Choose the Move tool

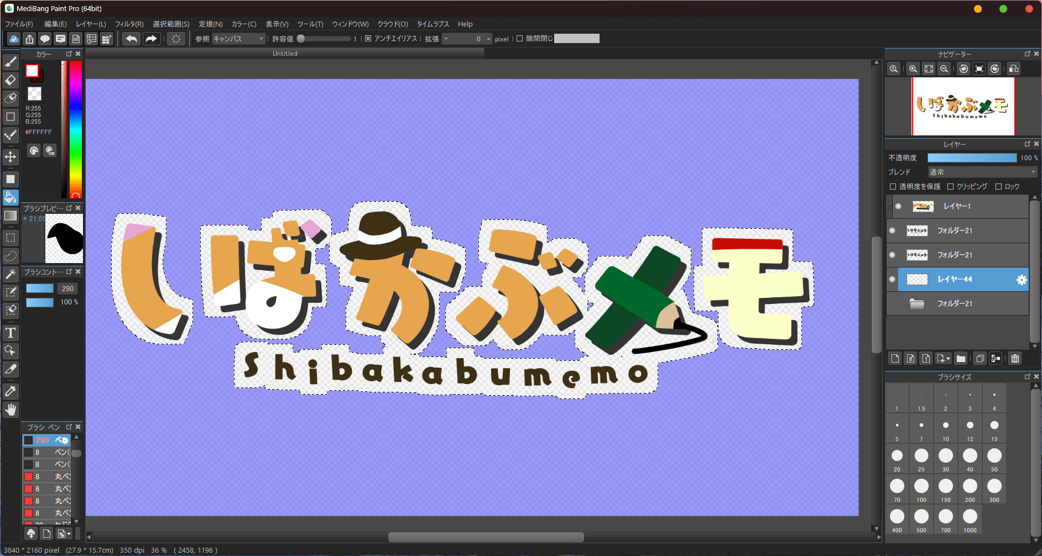[11, 157]
